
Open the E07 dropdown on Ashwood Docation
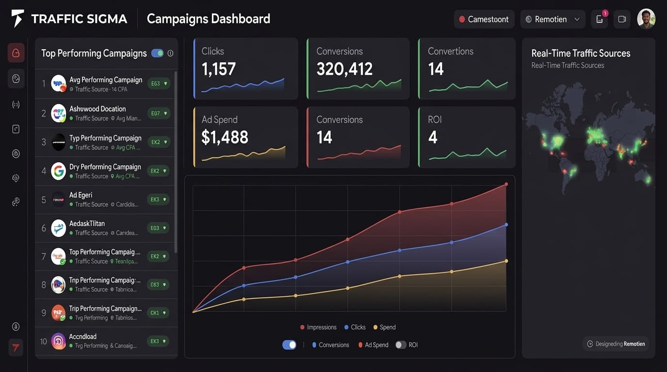[159, 113]
